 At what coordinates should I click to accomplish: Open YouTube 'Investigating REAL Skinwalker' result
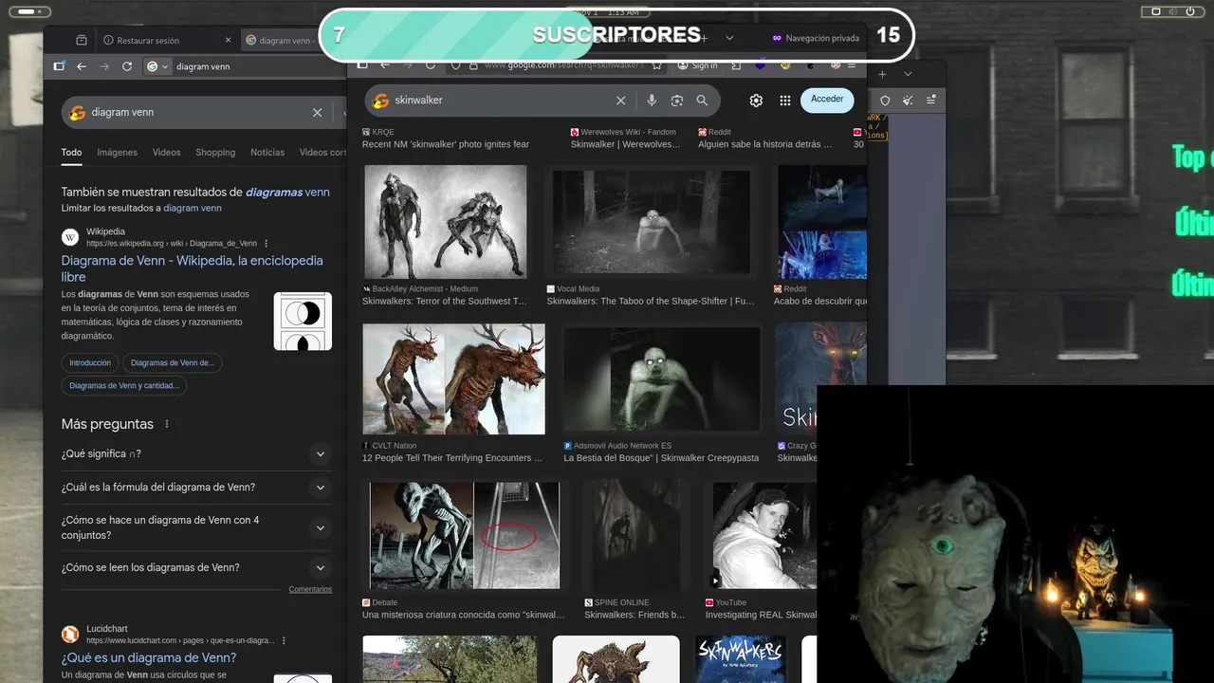pos(764,536)
